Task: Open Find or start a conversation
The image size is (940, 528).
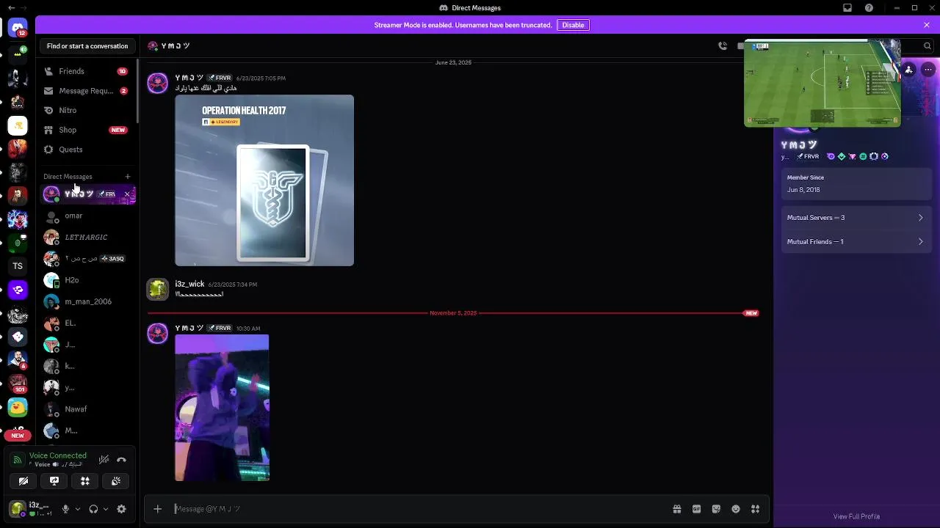Action: coord(87,45)
